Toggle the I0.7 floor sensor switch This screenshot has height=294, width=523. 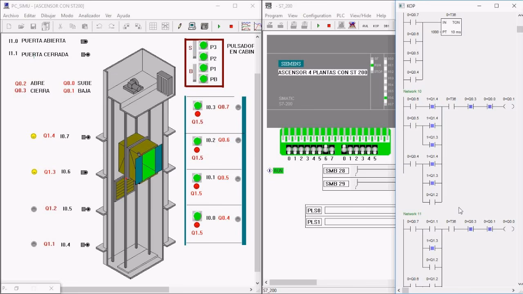[86, 137]
